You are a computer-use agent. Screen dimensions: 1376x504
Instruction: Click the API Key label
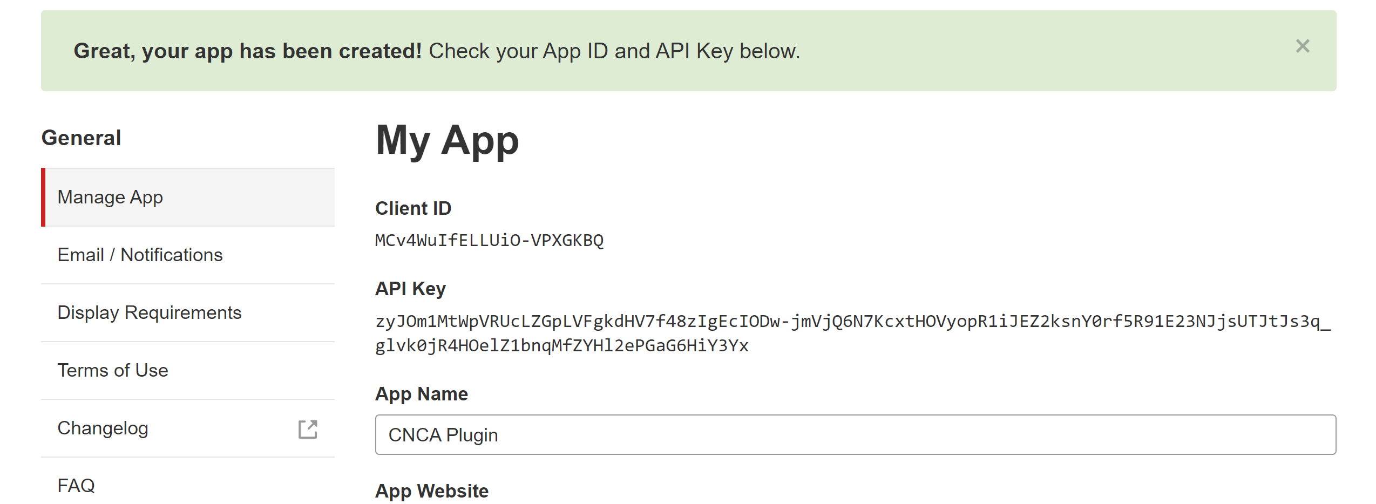tap(410, 288)
